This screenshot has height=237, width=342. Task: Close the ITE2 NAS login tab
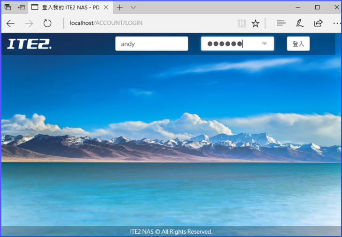106,8
